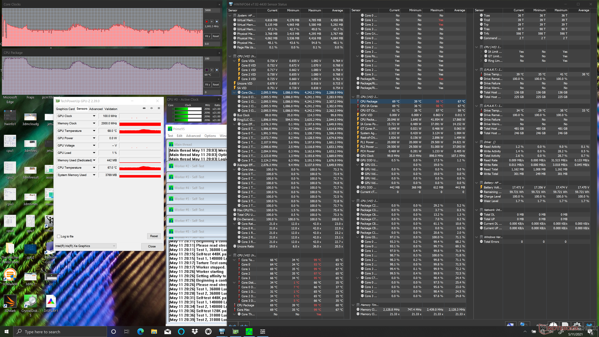Switch to the Graphics Card tab
Viewport: 599px width, 337px height.
(x=65, y=109)
